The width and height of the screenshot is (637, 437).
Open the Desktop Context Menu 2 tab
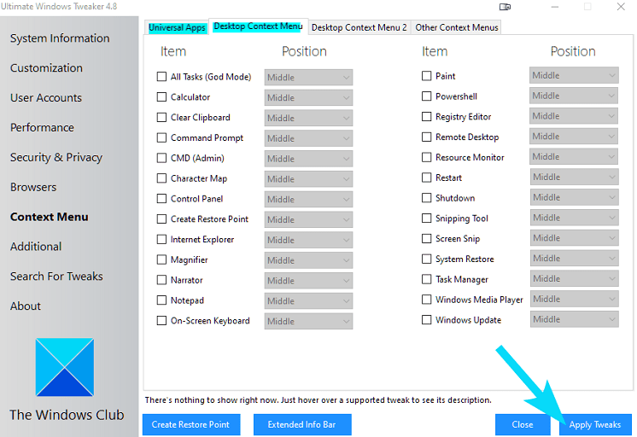click(x=359, y=27)
